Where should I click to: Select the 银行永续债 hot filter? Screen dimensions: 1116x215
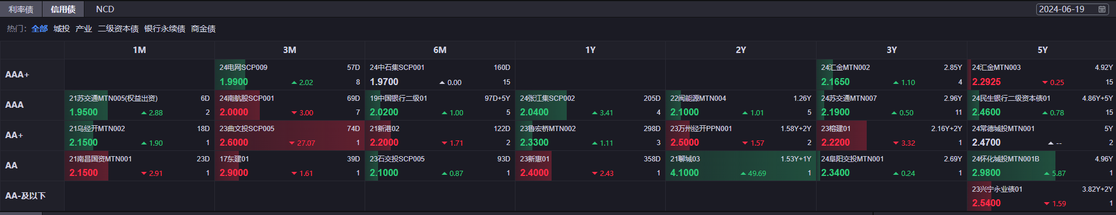point(165,29)
